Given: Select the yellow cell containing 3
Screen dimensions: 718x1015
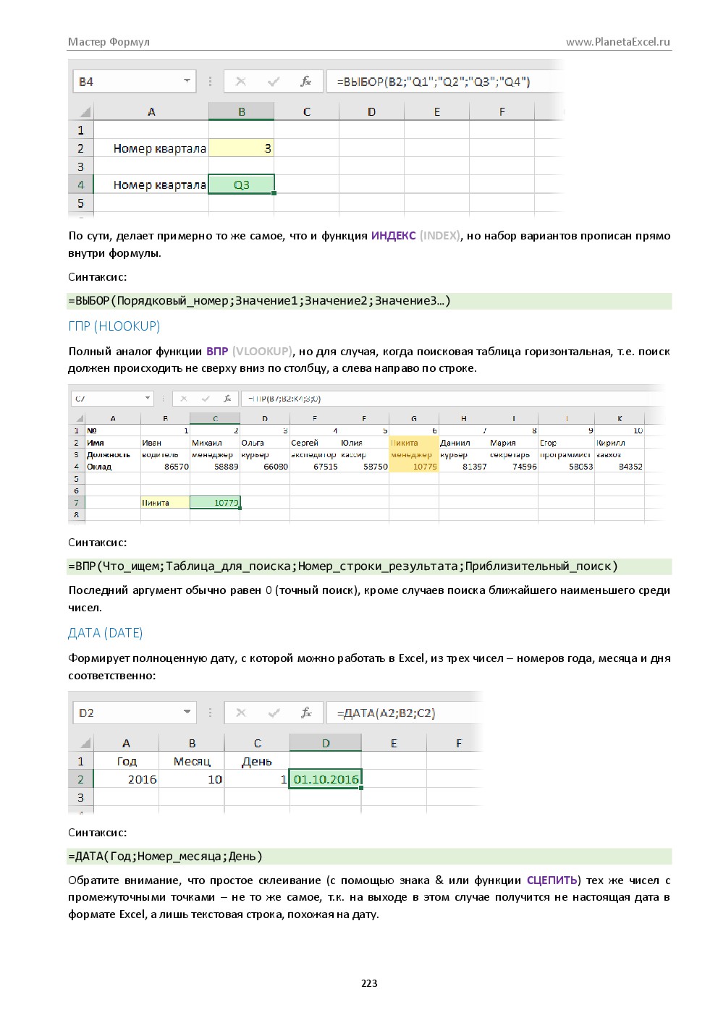Looking at the screenshot, I should [241, 148].
